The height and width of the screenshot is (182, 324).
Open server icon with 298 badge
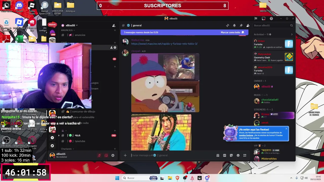pos(52,32)
